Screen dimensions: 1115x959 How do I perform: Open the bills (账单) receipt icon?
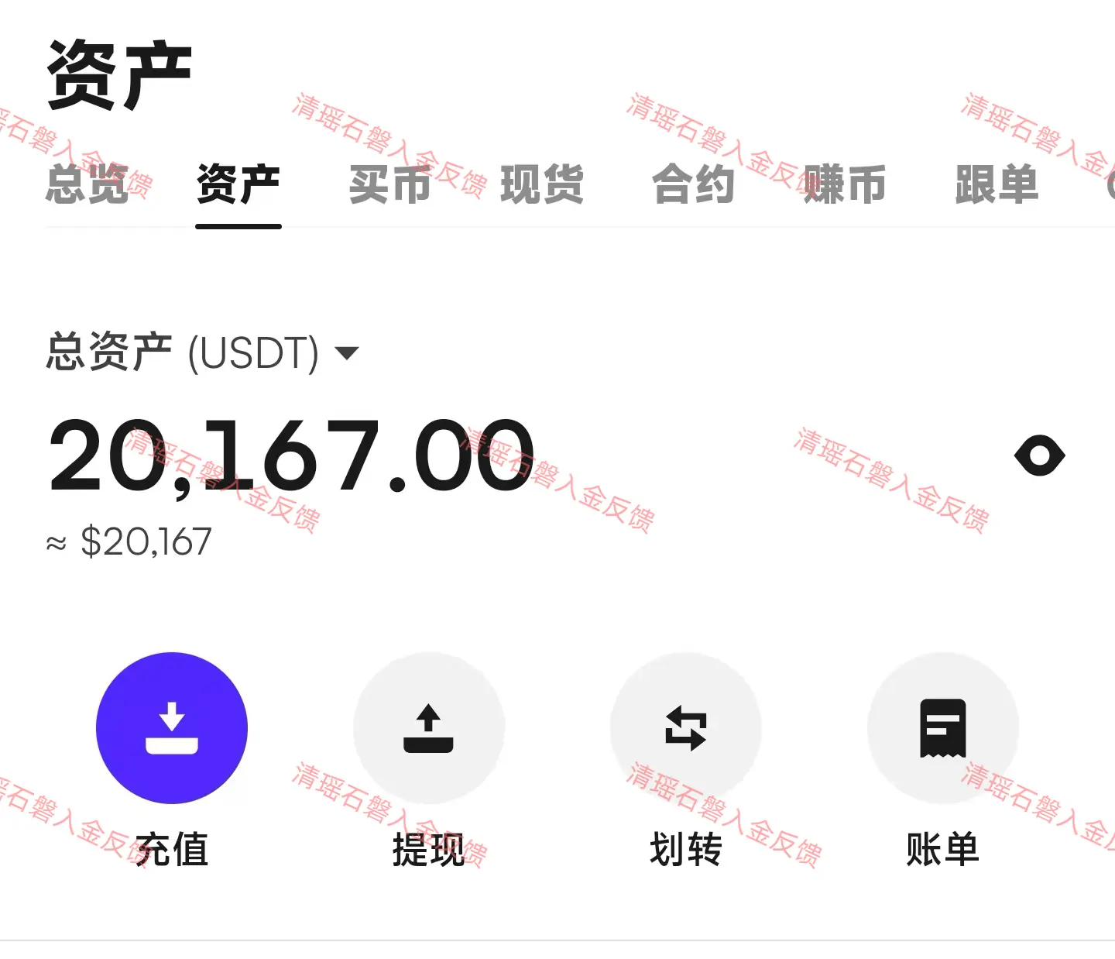click(943, 727)
